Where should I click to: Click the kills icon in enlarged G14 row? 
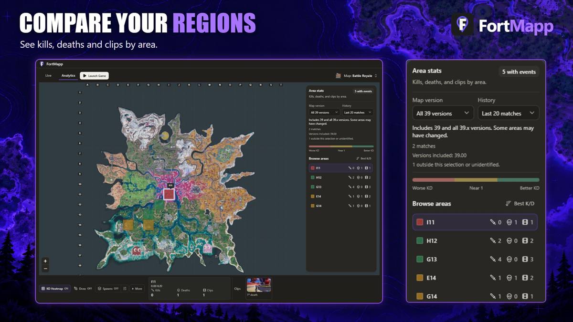493,296
